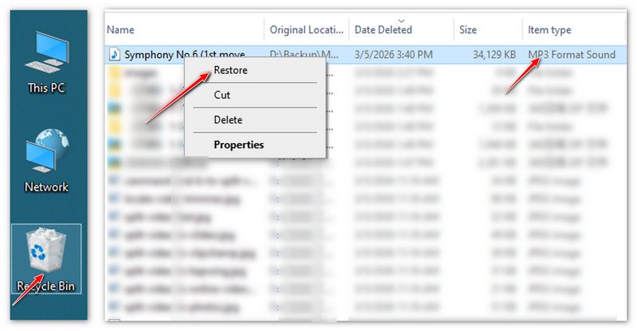637x331 pixels.
Task: Select the folder icon directly below Symphony file
Action: (x=115, y=72)
